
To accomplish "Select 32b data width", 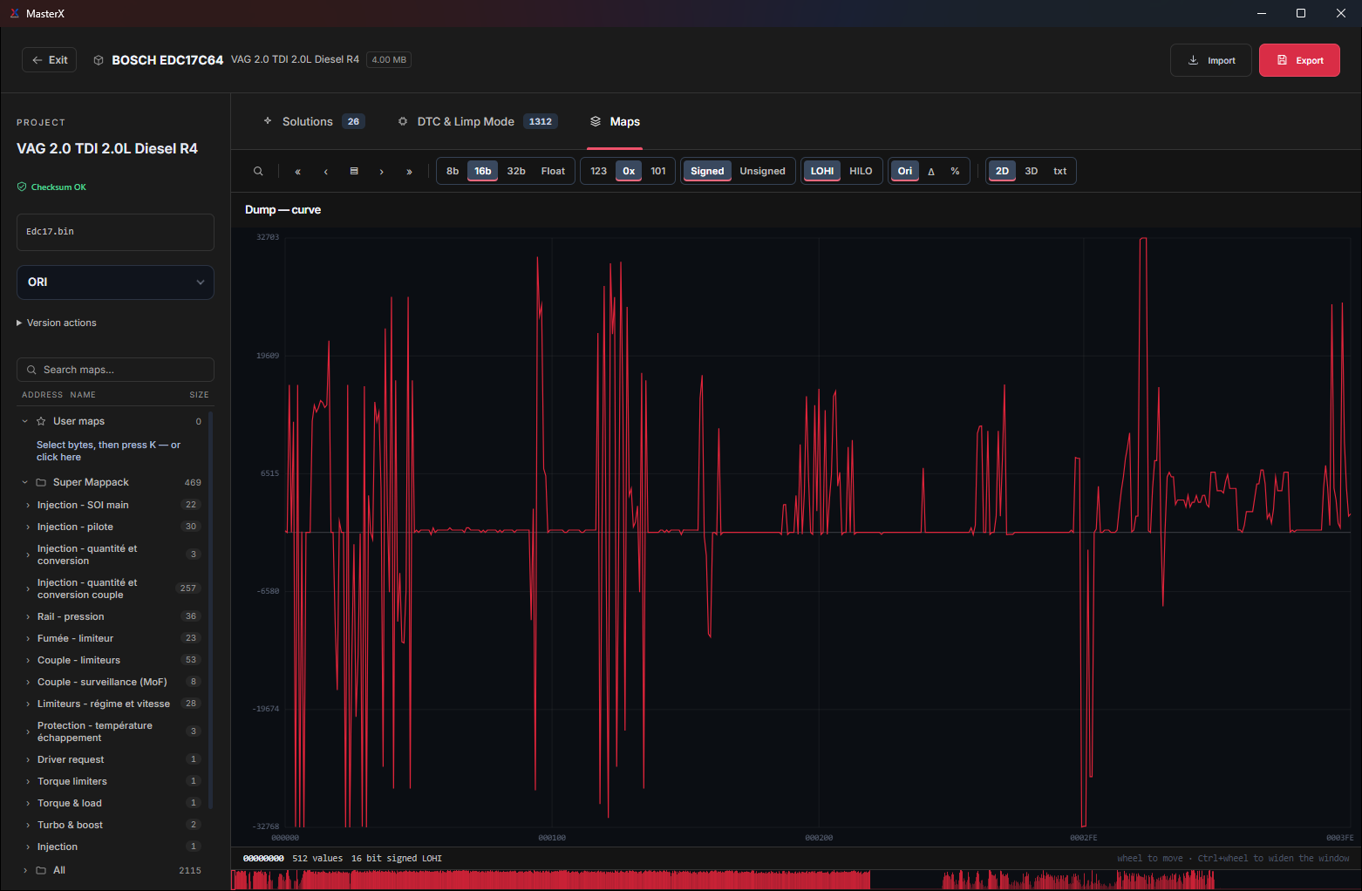I will click(516, 171).
